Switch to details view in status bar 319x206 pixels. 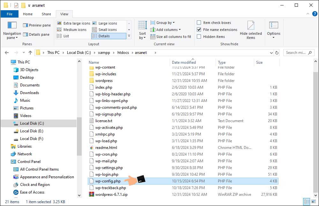[x=307, y=202]
